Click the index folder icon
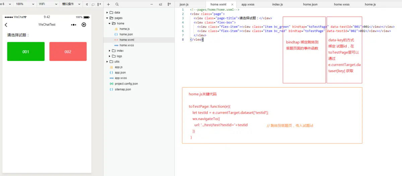 [x=114, y=51]
